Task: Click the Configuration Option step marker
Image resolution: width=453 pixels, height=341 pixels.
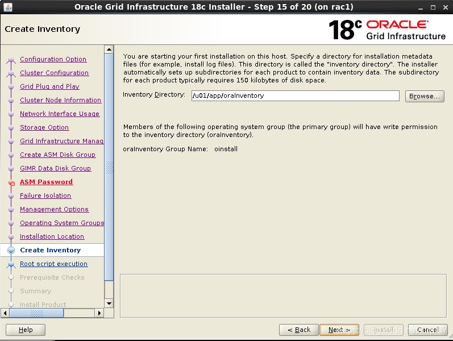Action: click(x=11, y=60)
